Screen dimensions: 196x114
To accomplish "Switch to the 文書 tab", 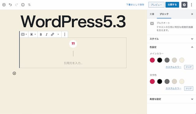I will [x=152, y=14].
